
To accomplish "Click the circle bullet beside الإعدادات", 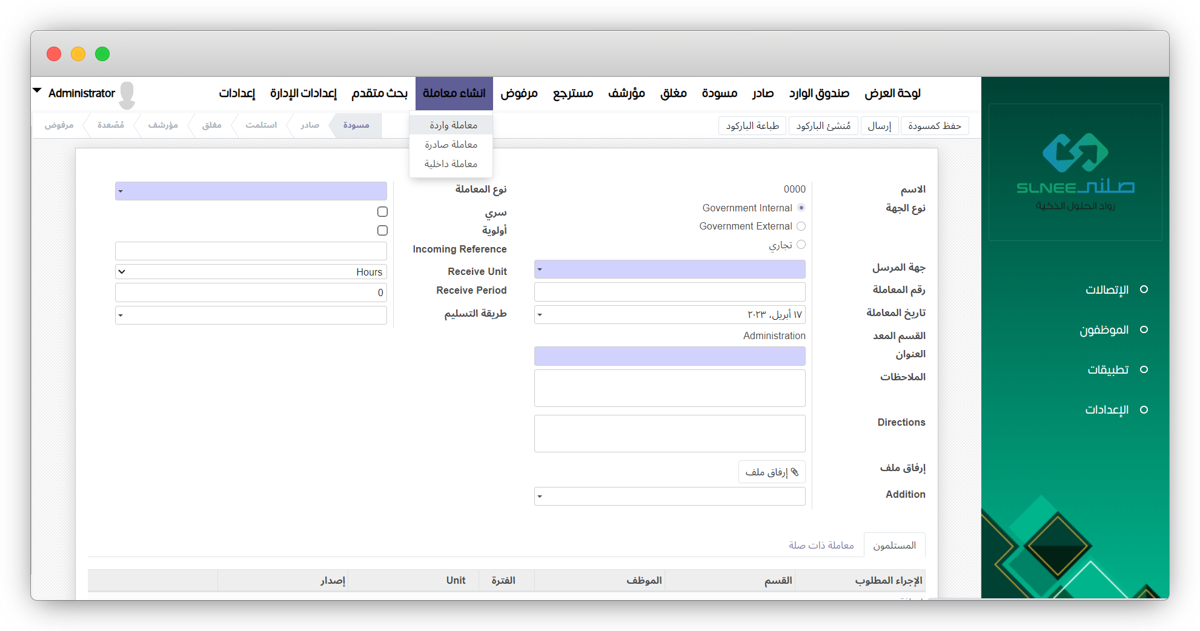I will pyautogui.click(x=1144, y=410).
